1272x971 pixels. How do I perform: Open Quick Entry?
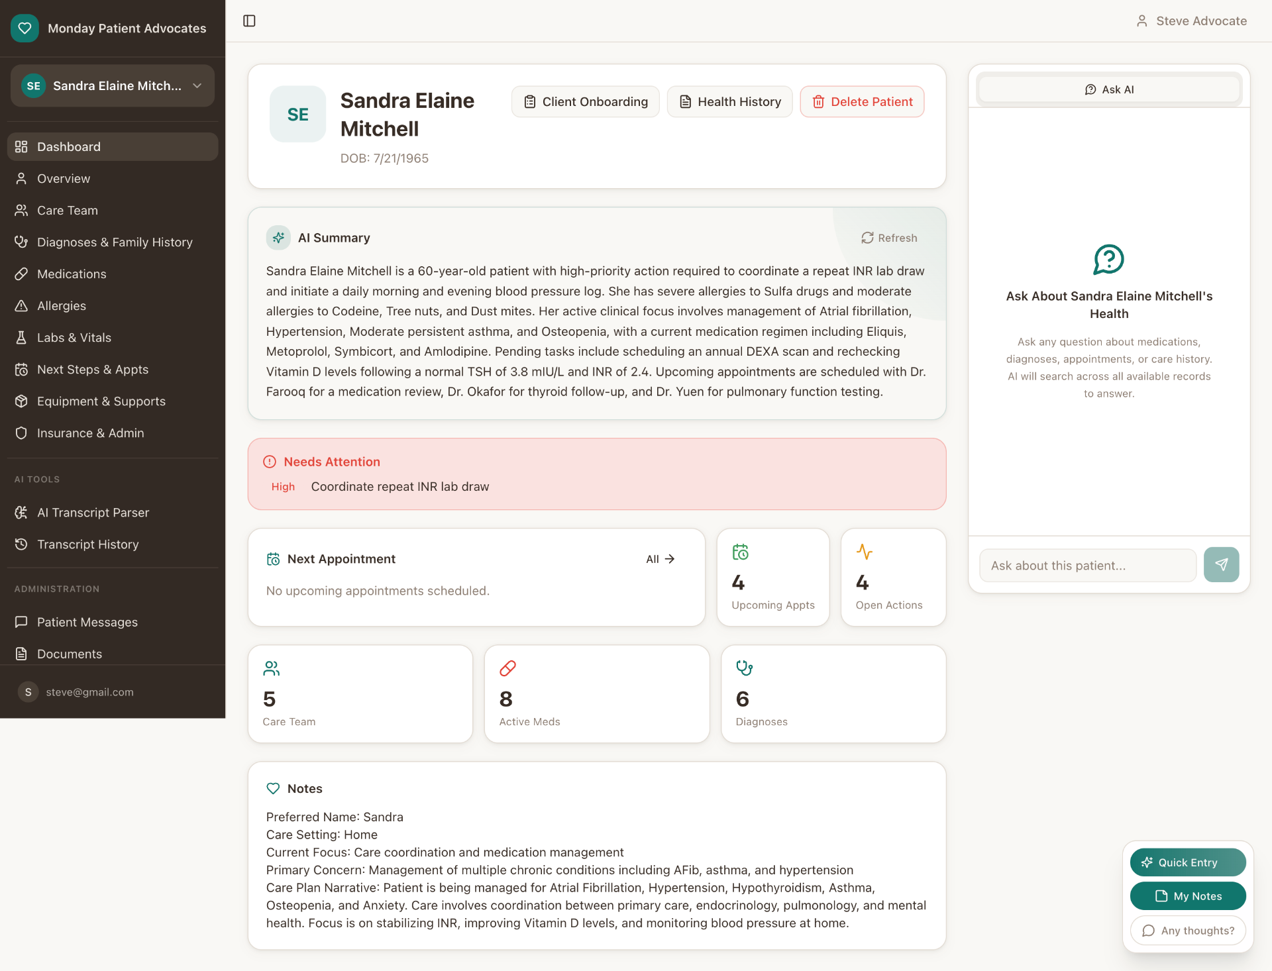(x=1187, y=862)
